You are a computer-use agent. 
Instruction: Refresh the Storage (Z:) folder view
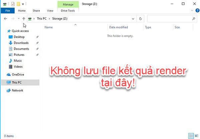141,19
